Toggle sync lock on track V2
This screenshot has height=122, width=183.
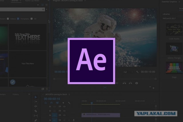point(60,111)
